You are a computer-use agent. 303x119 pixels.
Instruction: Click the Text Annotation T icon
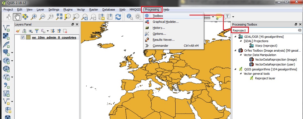pyautogui.click(x=228, y=16)
